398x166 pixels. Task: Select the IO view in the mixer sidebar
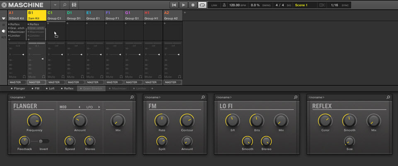tap(4, 25)
